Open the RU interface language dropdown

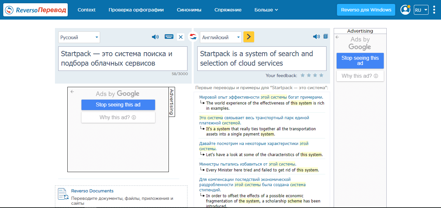421,10
